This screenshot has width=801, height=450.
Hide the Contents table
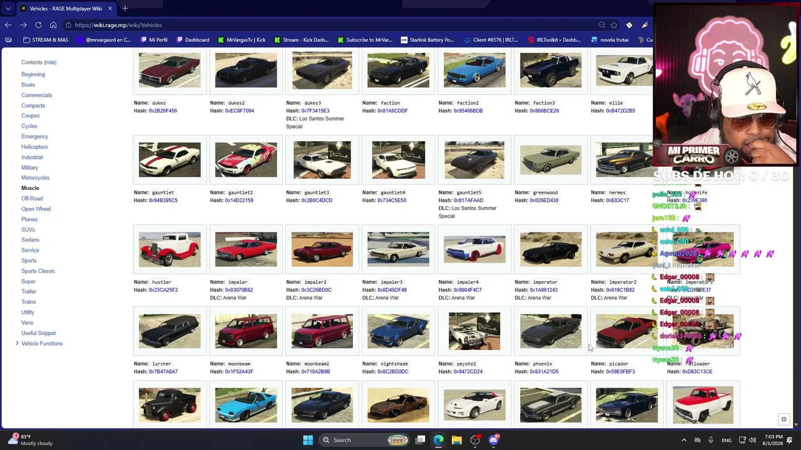tap(50, 62)
